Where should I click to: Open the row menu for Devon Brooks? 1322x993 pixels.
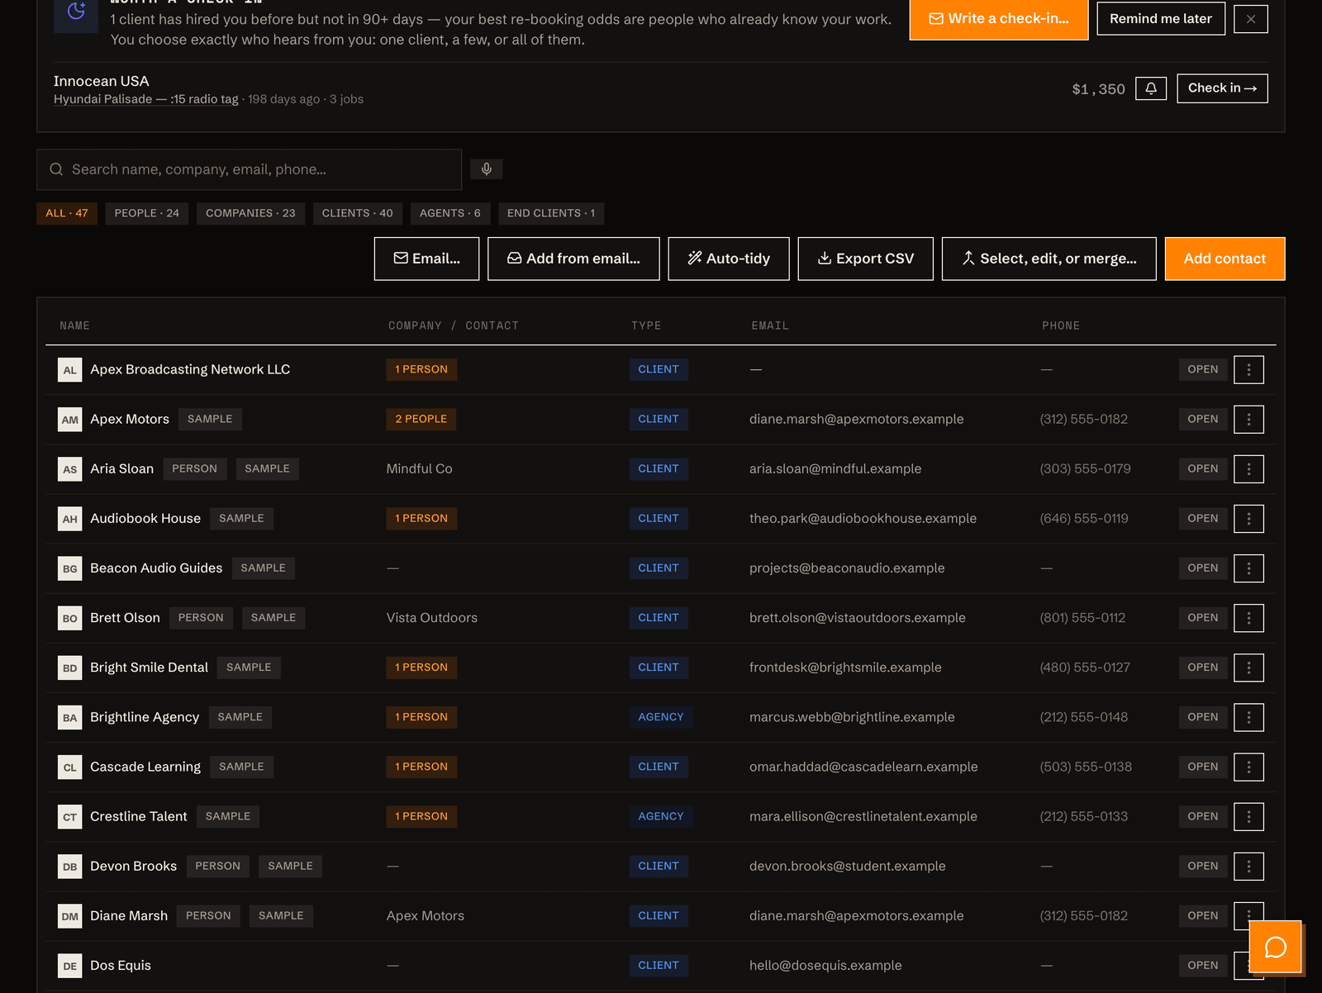point(1248,866)
